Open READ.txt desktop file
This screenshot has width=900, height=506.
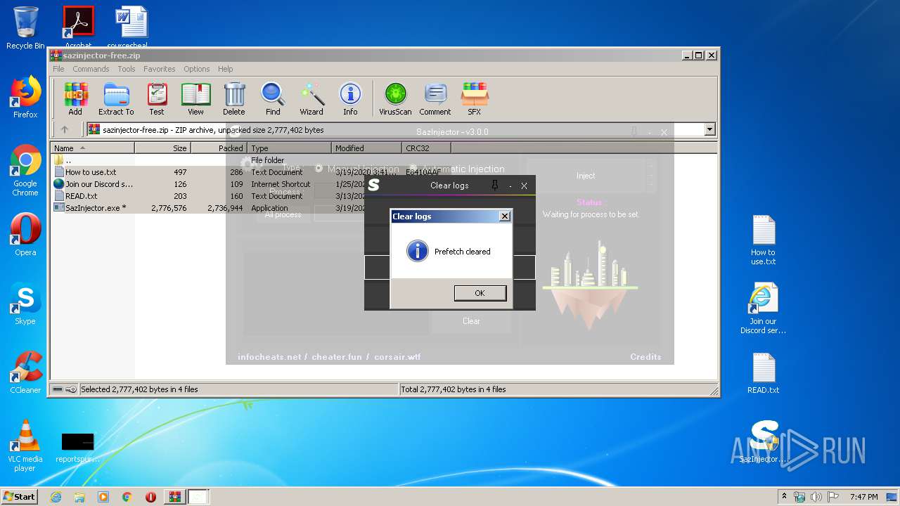click(x=763, y=374)
